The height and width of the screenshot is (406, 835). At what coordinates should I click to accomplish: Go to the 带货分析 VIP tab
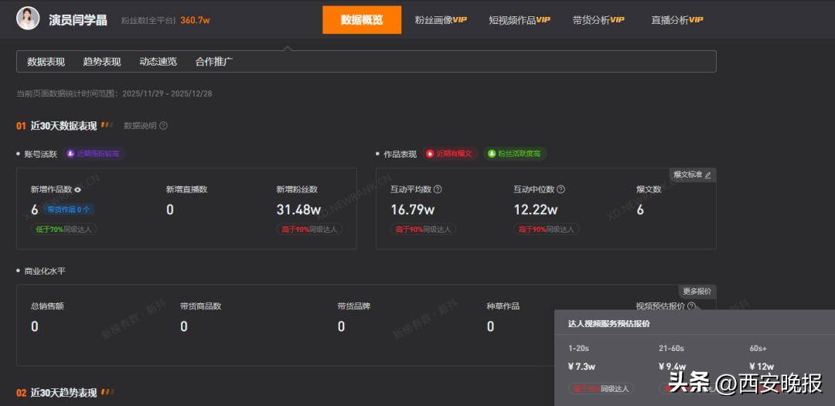pyautogui.click(x=598, y=20)
